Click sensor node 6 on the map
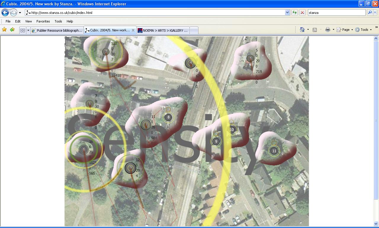379x228 pixels. tap(84, 150)
